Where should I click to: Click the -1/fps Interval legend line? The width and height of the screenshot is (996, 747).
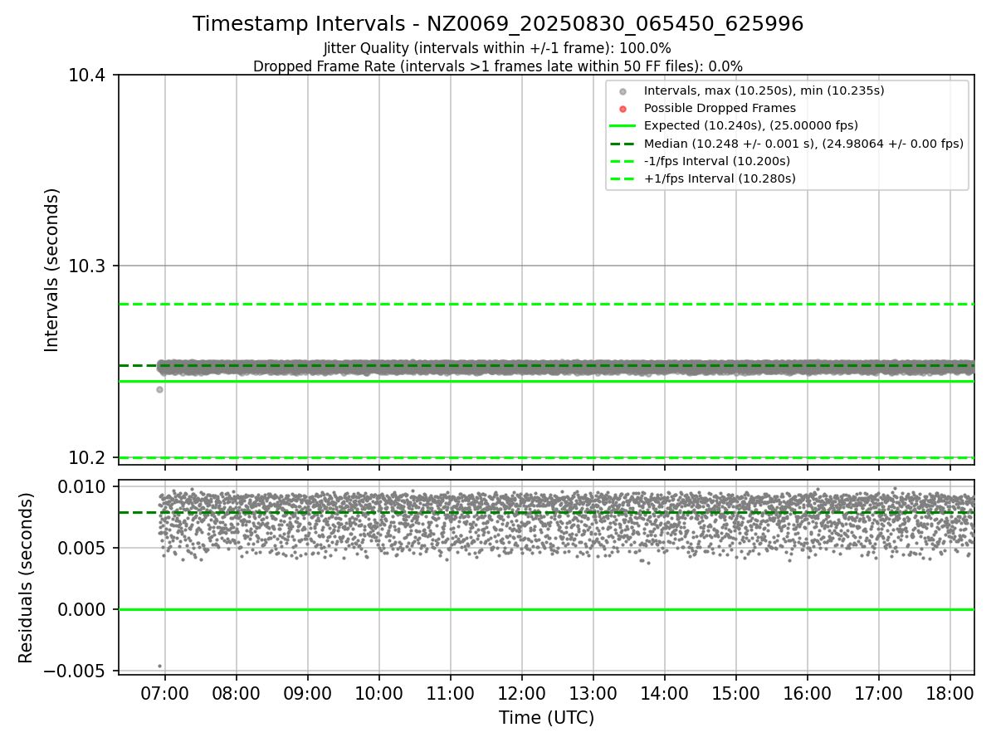coord(622,160)
